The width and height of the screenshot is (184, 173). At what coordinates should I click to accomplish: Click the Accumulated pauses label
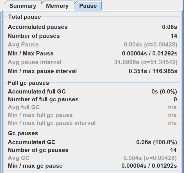pos(38,27)
